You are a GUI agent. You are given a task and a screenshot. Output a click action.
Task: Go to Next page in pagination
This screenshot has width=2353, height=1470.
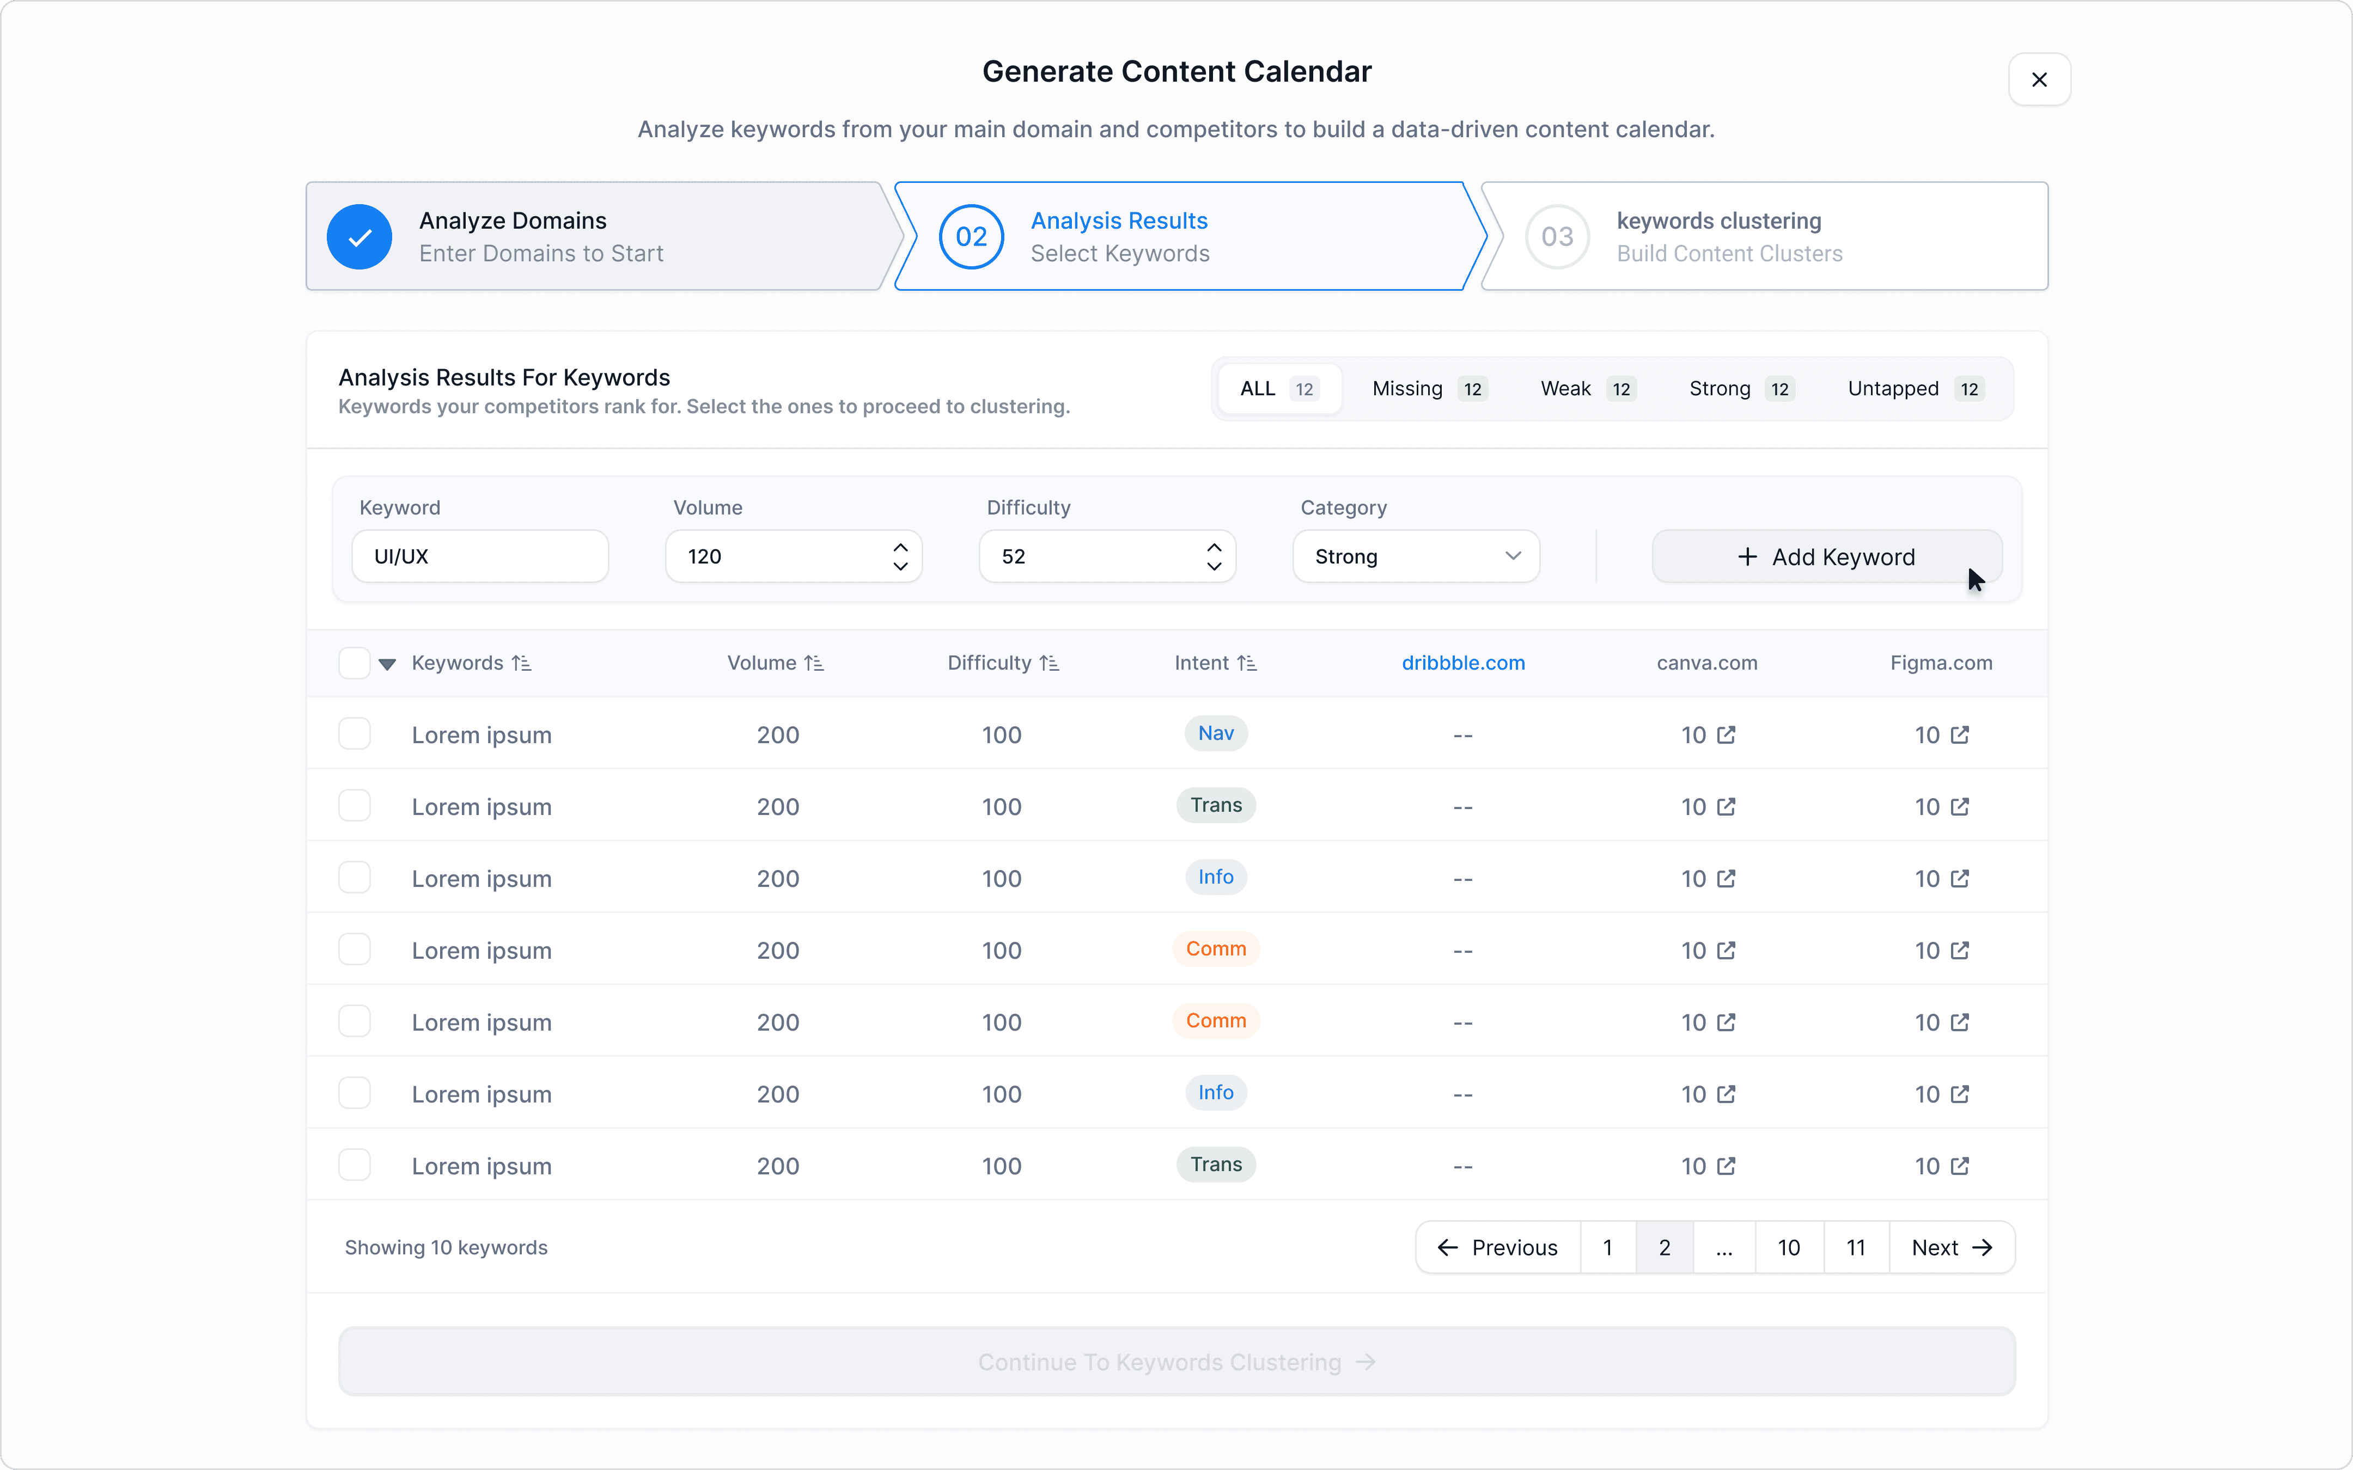click(x=1950, y=1247)
